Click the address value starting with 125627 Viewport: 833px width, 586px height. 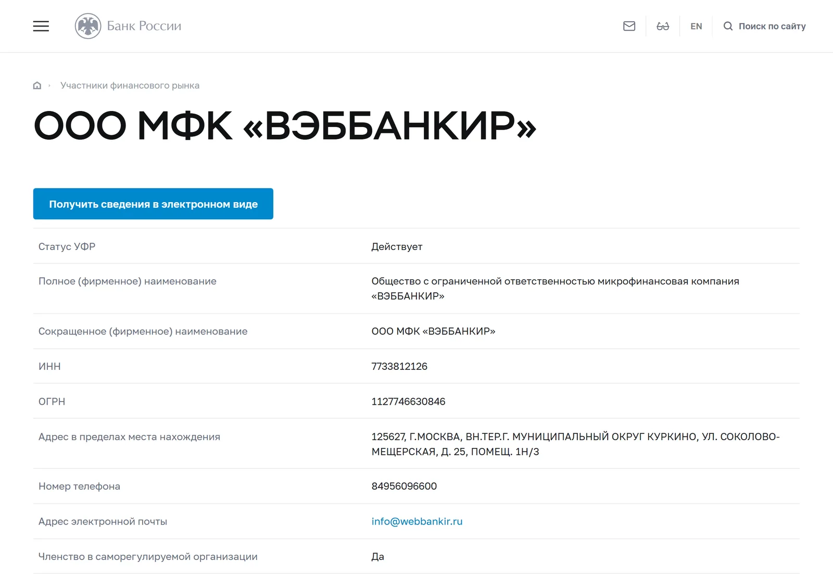point(575,444)
